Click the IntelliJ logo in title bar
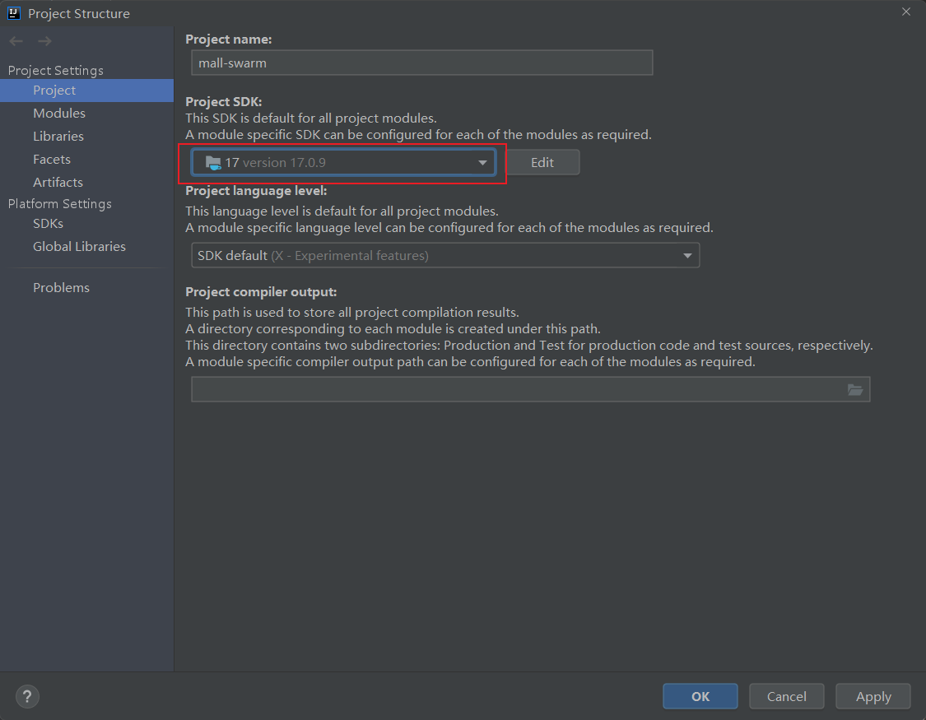Viewport: 926px width, 720px height. (14, 13)
